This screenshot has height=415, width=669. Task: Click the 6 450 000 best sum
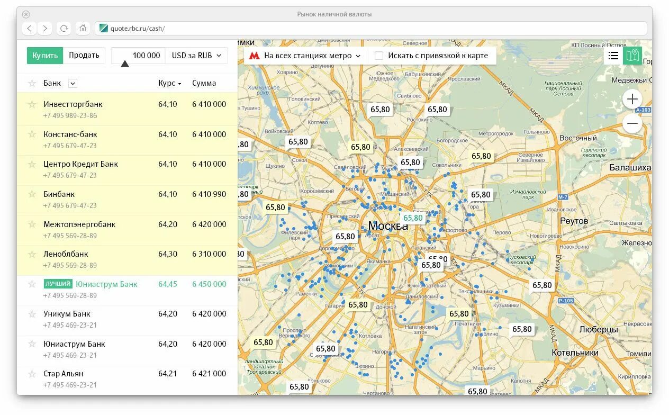pos(209,284)
